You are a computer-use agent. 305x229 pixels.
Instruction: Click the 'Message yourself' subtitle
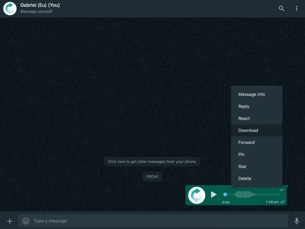tap(36, 12)
